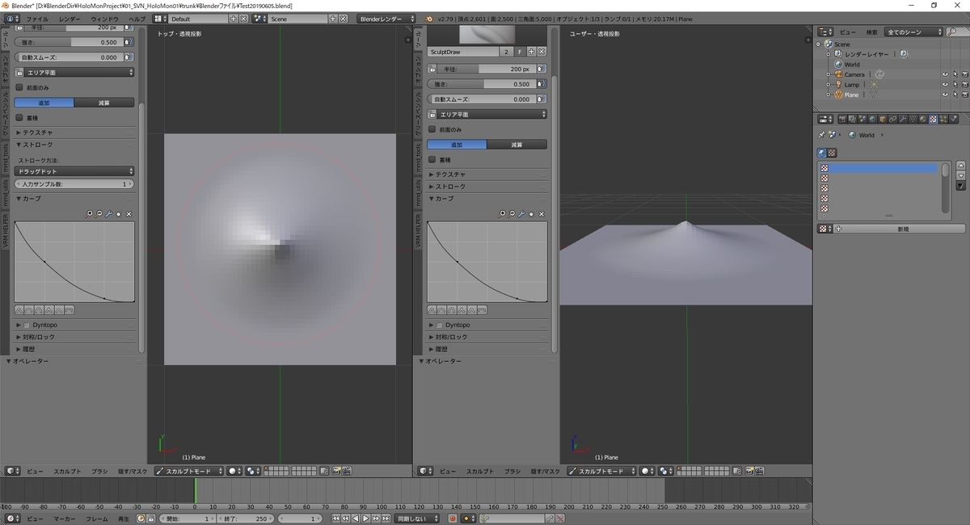Enable Dyntopo checkbox in right panel

[x=439, y=325]
